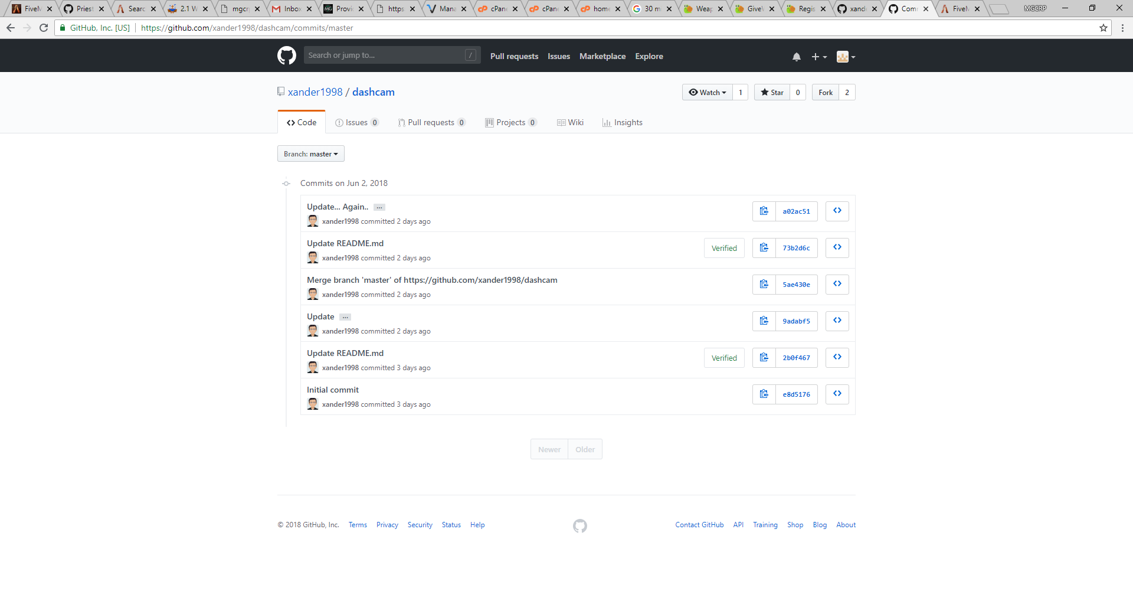Open avatar of the a02ac51 commit author
1133x614 pixels.
[x=313, y=221]
